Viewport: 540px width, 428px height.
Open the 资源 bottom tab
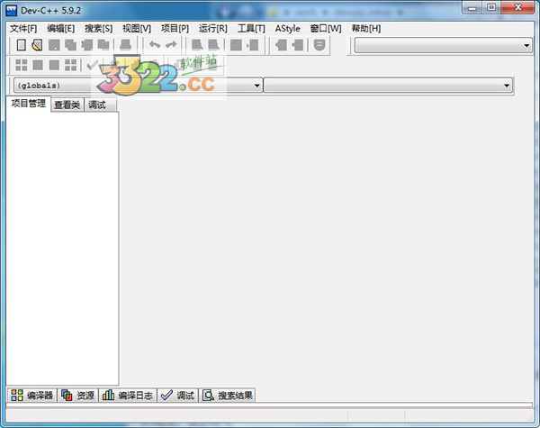(x=77, y=396)
